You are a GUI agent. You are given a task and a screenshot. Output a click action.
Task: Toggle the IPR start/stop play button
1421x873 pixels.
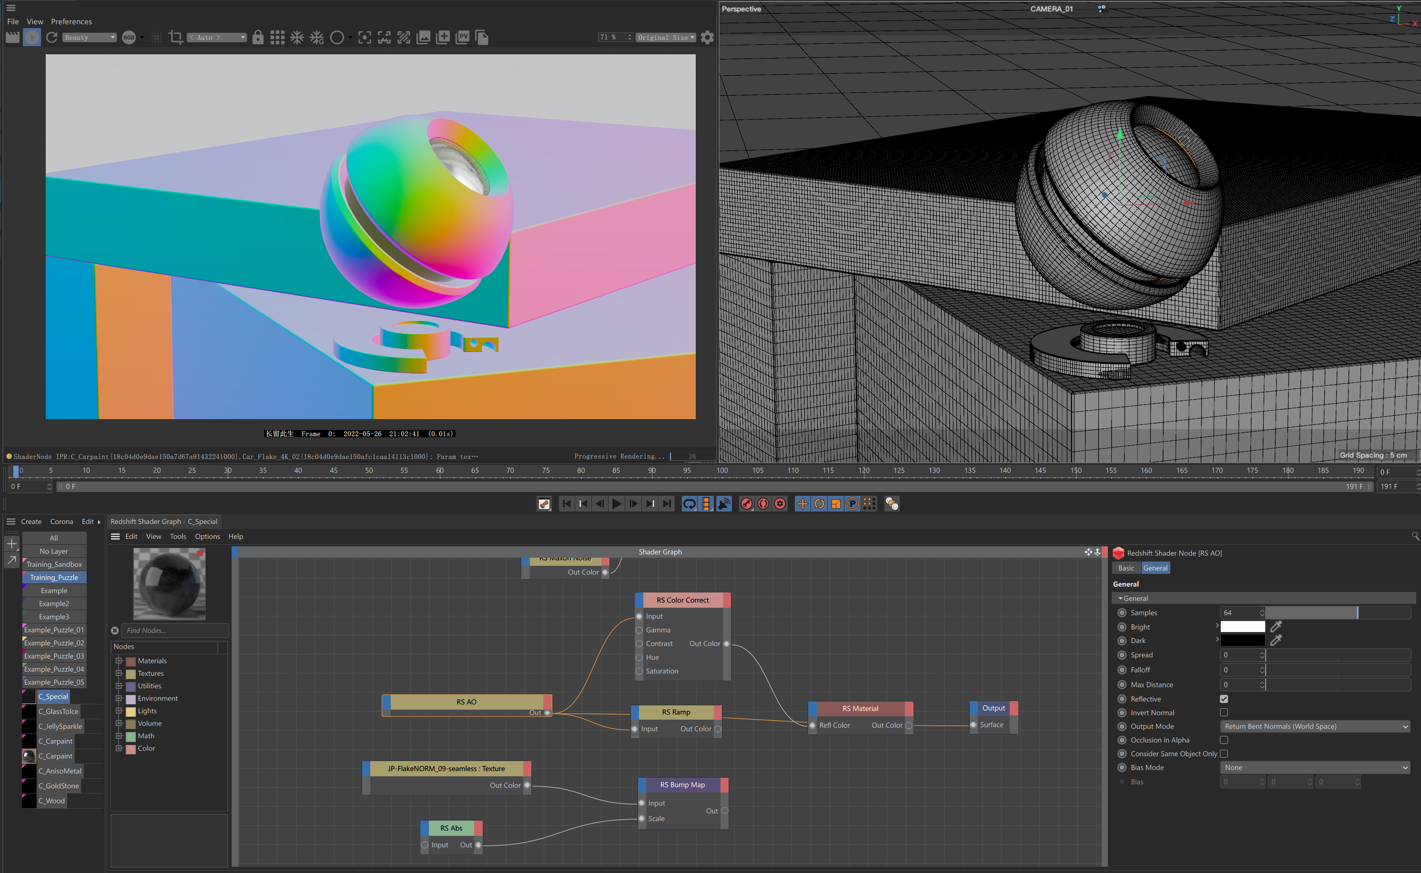point(32,38)
